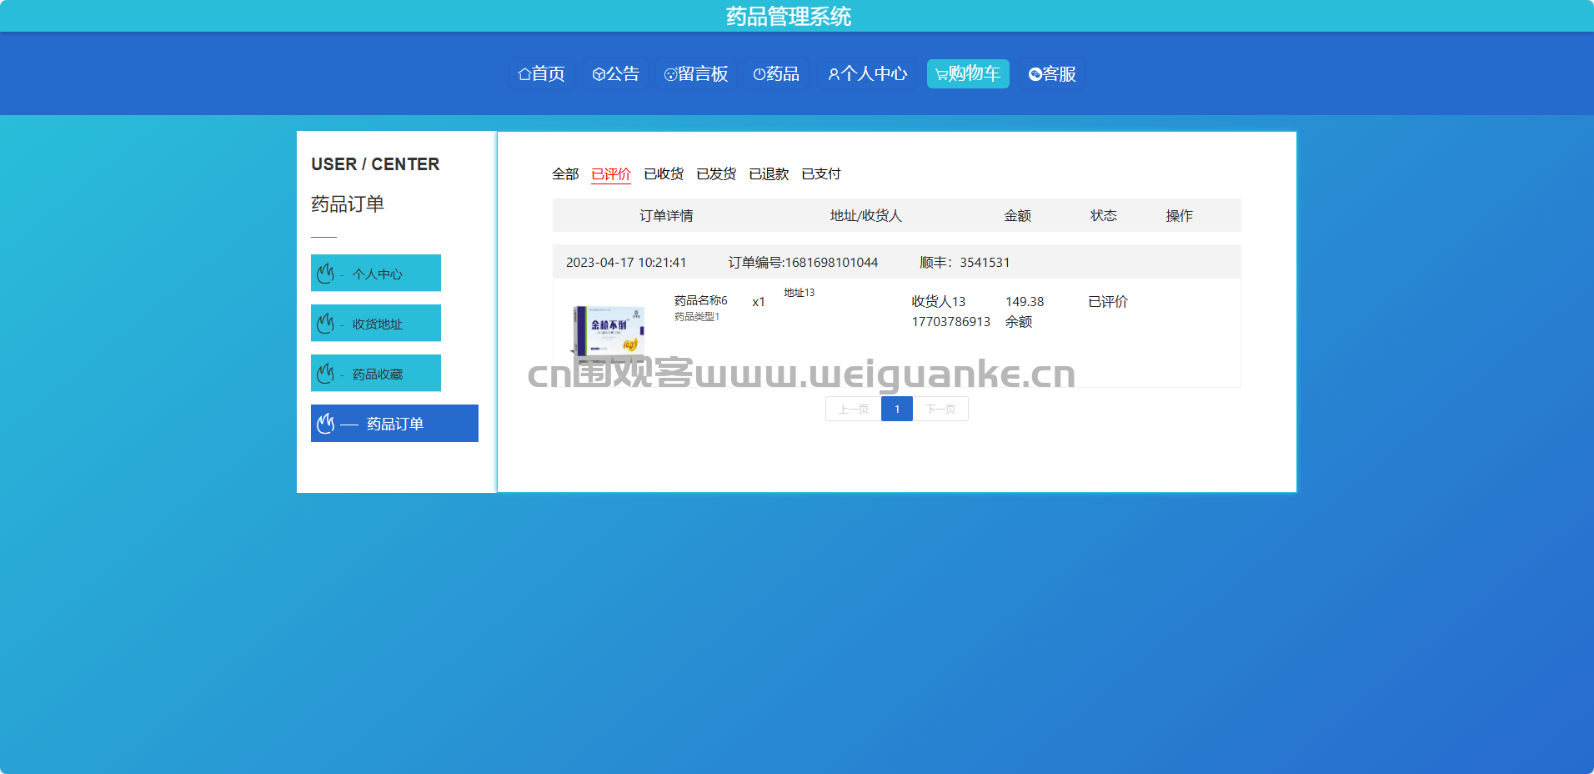Open the 留言板 message board
This screenshot has height=774, width=1594.
coord(696,74)
